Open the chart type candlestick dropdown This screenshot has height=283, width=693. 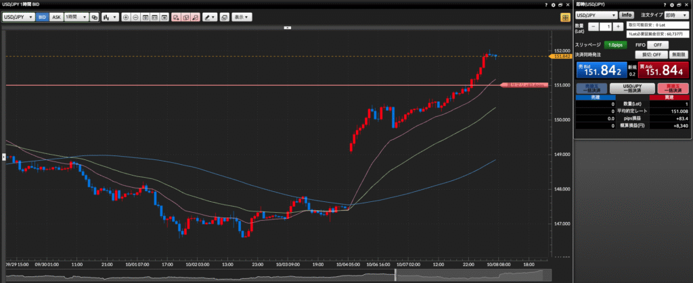click(110, 17)
